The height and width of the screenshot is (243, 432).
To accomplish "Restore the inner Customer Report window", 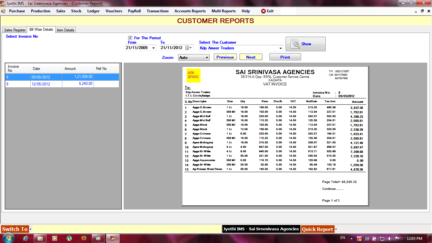I will pyautogui.click(x=422, y=11).
